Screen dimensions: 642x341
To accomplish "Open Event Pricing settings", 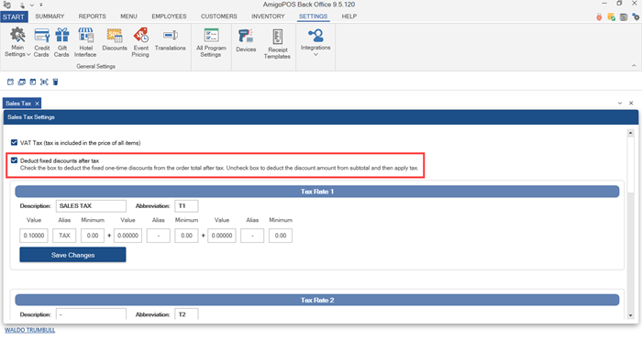I will click(x=140, y=42).
